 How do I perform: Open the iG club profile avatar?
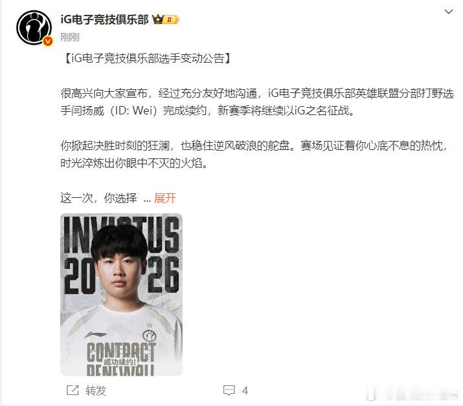(34, 28)
